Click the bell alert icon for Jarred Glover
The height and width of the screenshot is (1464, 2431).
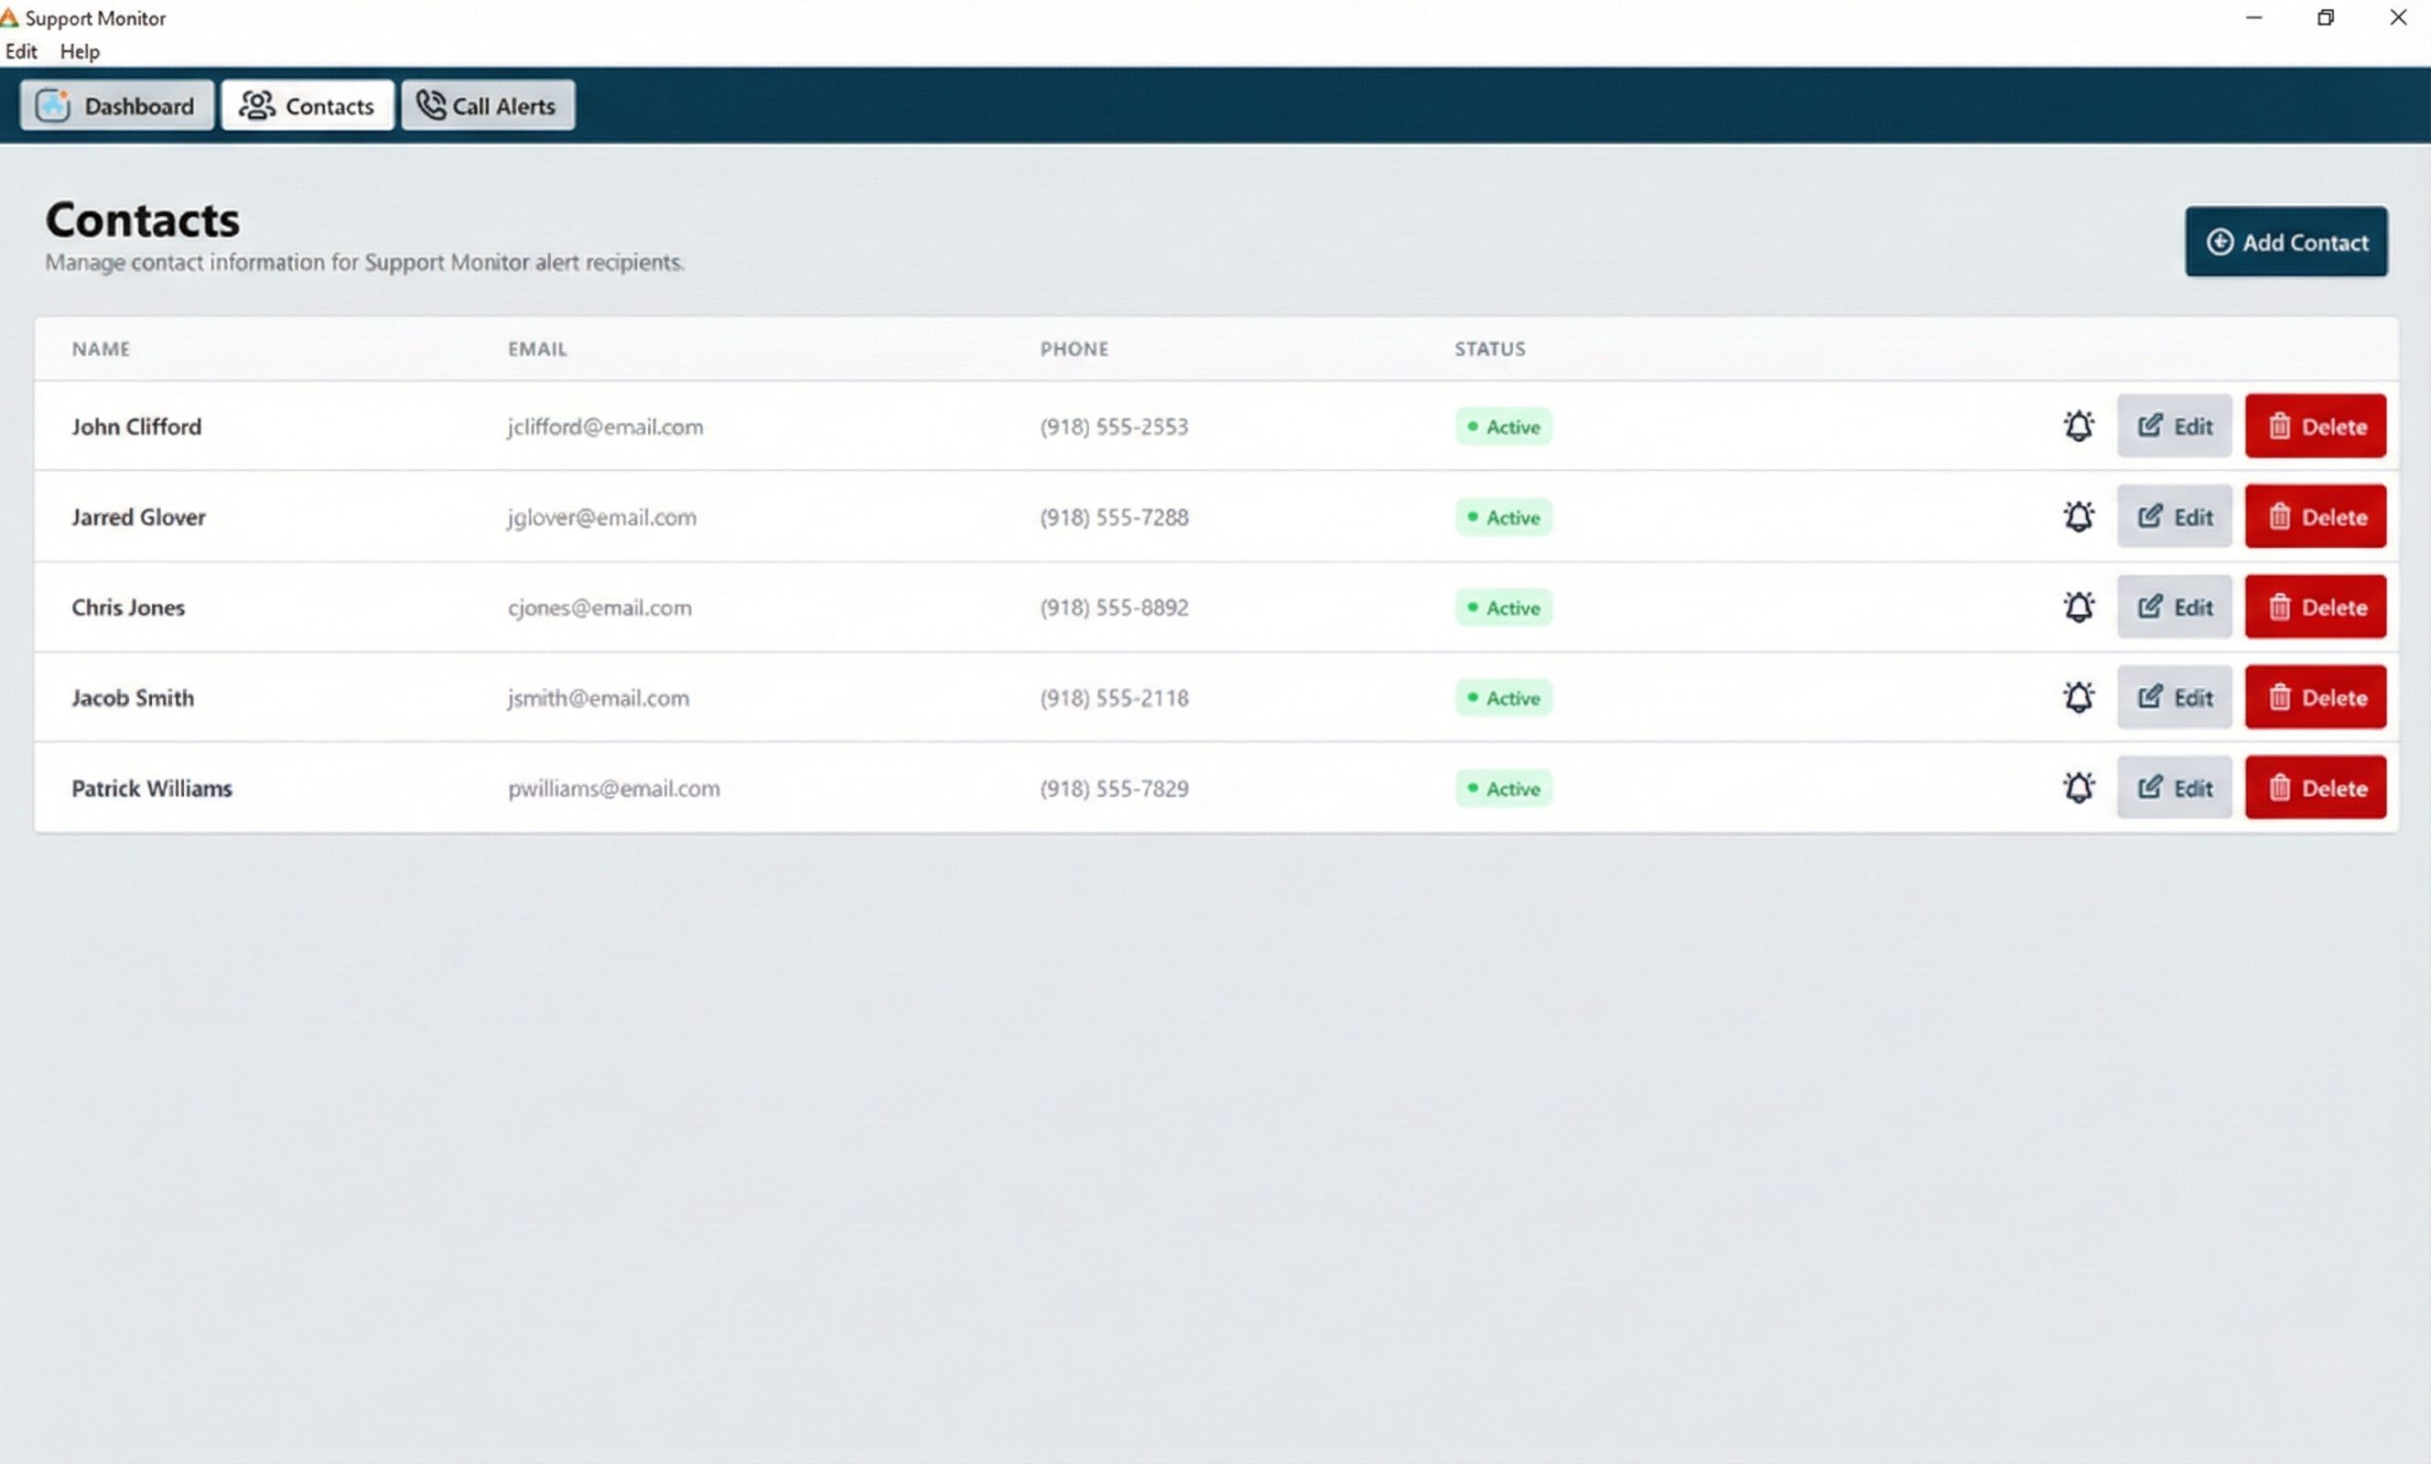tap(2078, 517)
